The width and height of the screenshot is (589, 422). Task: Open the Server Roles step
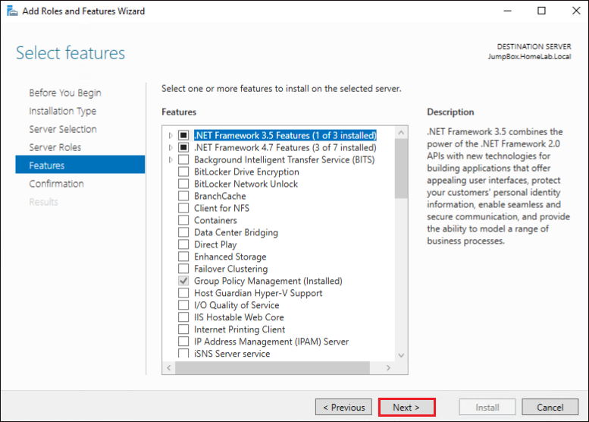pyautogui.click(x=55, y=147)
